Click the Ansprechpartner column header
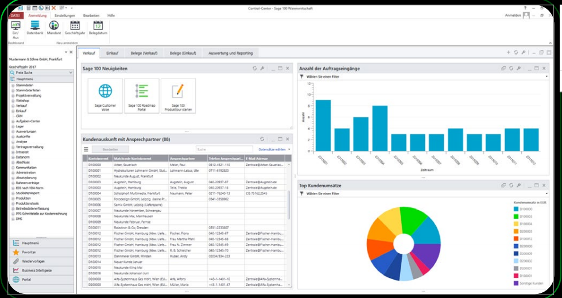Screen dimensions: 562x298 point(188,158)
